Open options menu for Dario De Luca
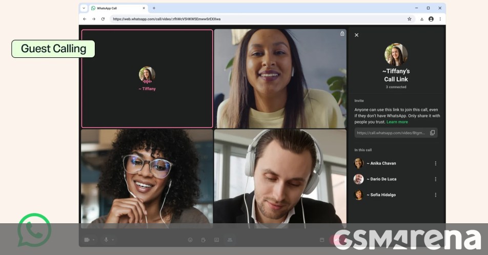Image resolution: width=488 pixels, height=255 pixels. click(x=435, y=179)
